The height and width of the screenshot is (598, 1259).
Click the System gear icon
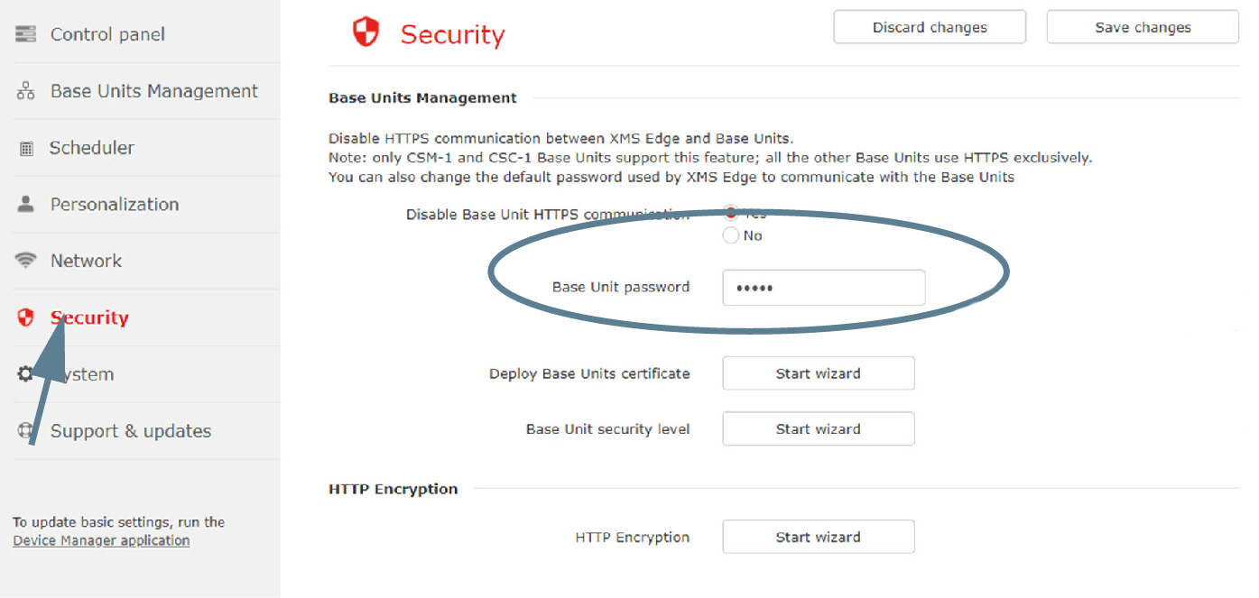click(25, 373)
